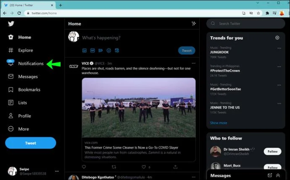Open tab search chevron in title bar
This screenshot has width=290, height=180.
pos(258,3)
